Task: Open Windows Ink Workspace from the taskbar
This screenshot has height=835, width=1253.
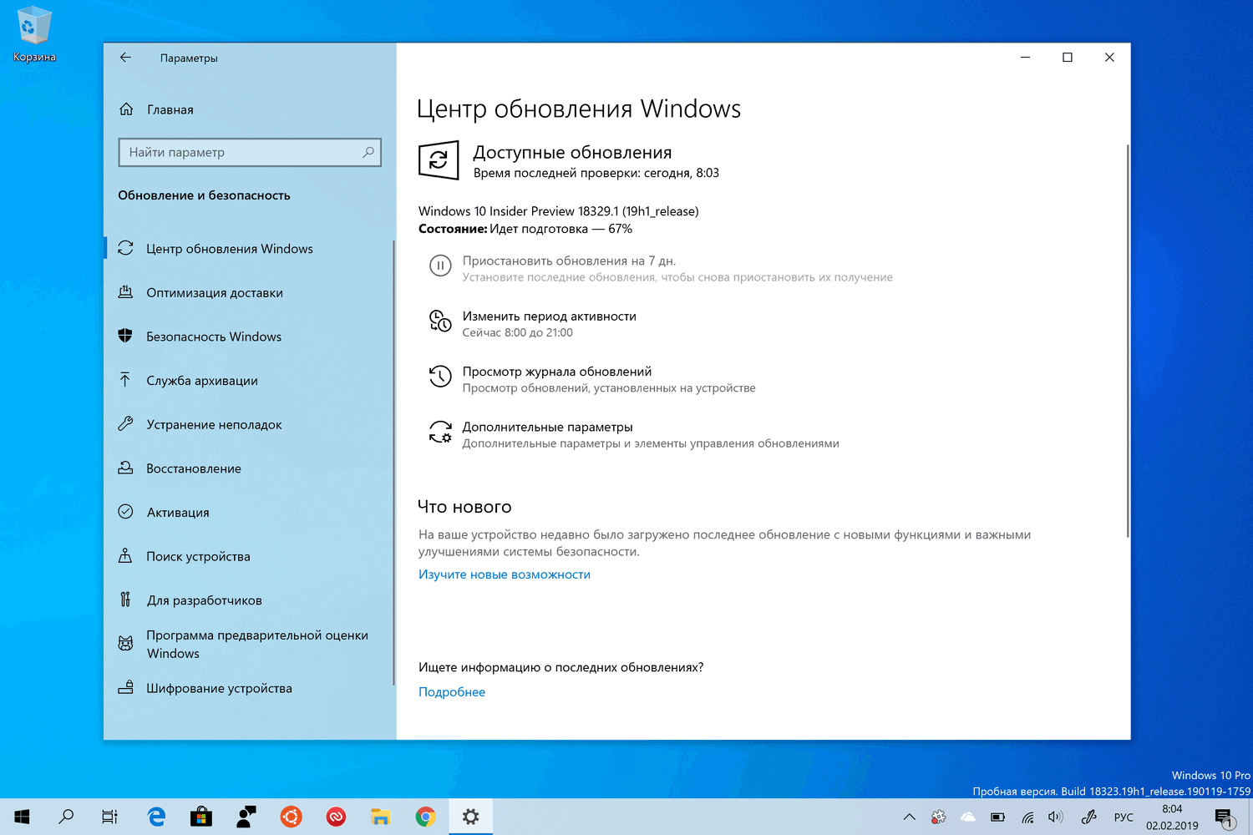Action: click(x=1088, y=817)
